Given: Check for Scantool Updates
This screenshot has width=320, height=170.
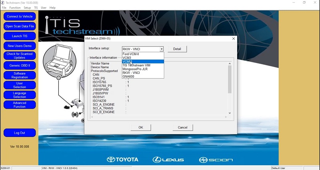Looking at the screenshot, I should pos(20,55).
